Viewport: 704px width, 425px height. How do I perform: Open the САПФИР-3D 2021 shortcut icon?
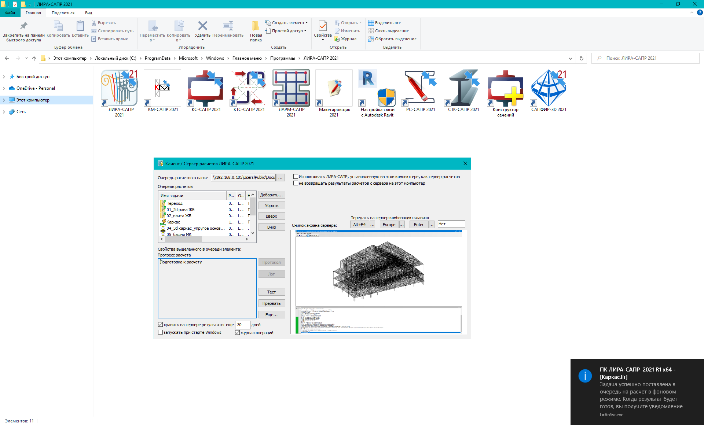point(549,88)
